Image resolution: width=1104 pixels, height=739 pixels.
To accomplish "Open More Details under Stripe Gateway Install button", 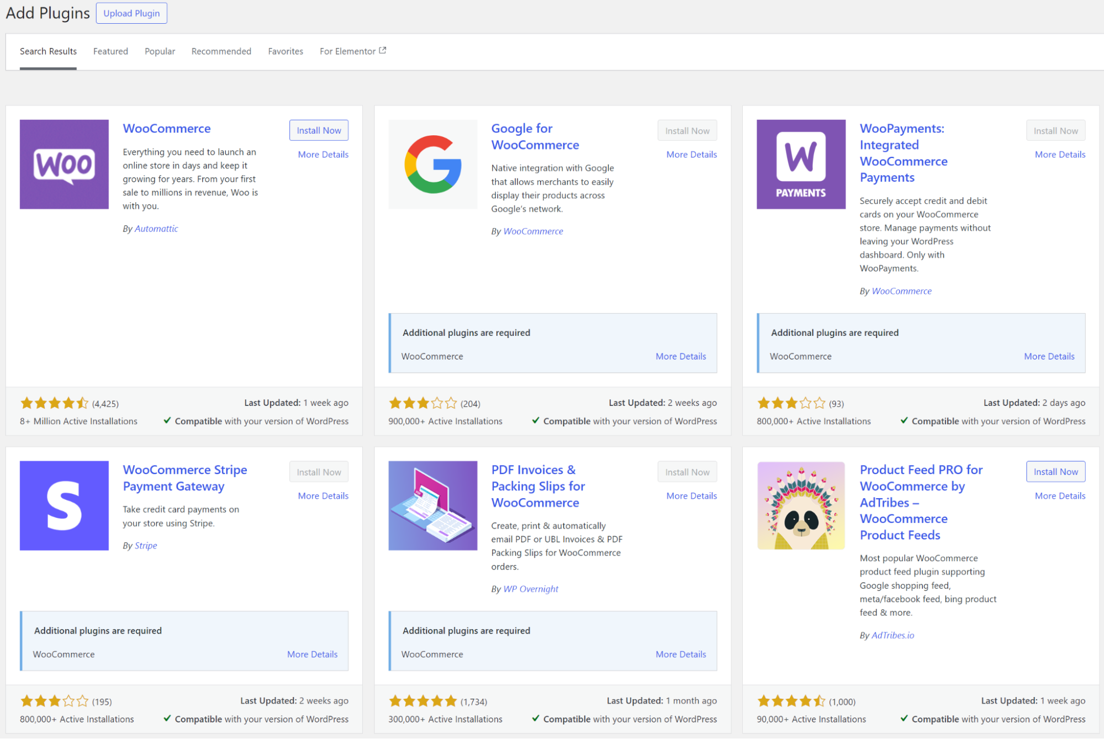I will 323,496.
